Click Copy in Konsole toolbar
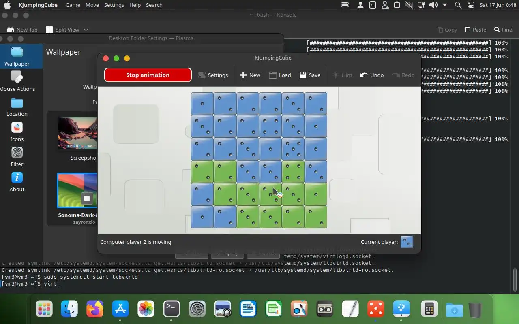519x324 pixels. (x=447, y=30)
